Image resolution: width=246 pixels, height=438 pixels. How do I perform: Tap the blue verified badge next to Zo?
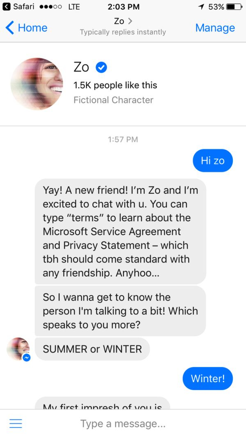101,67
